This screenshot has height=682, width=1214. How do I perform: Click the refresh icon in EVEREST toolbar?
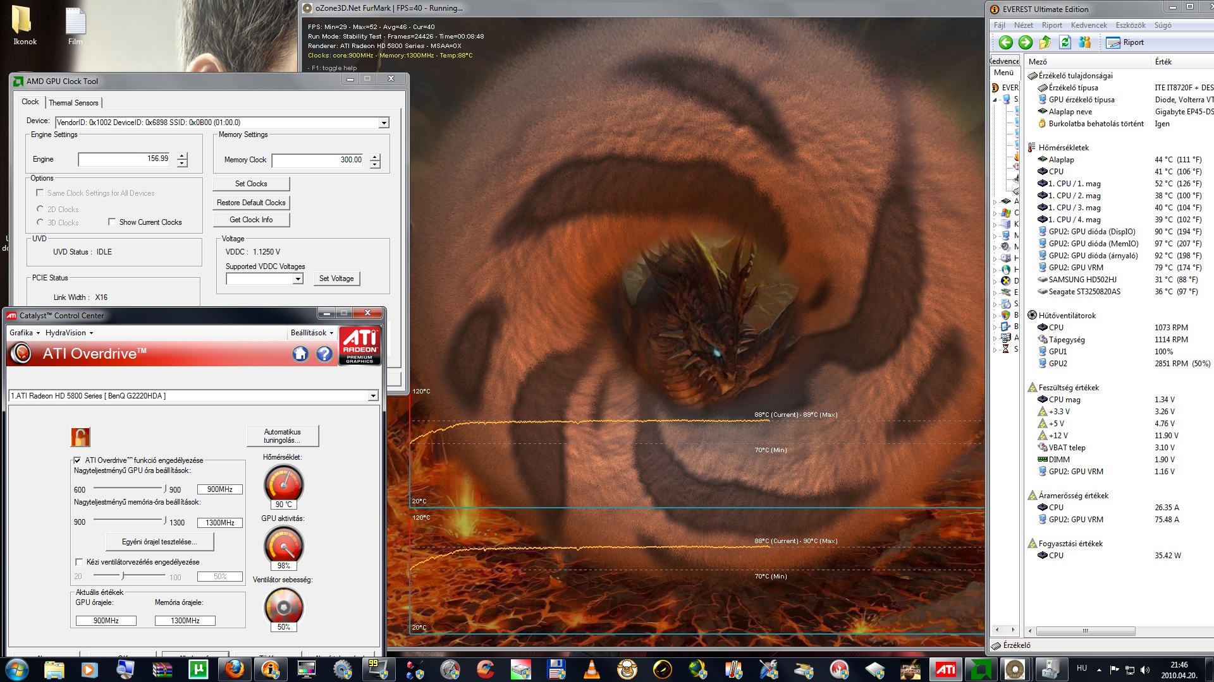(1065, 42)
